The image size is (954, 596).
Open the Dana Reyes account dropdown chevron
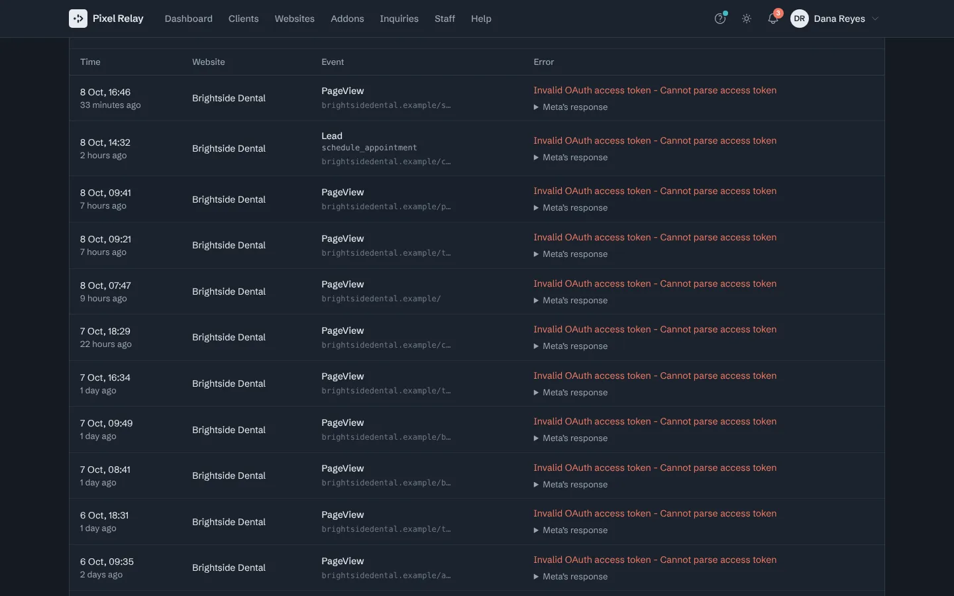(x=875, y=19)
